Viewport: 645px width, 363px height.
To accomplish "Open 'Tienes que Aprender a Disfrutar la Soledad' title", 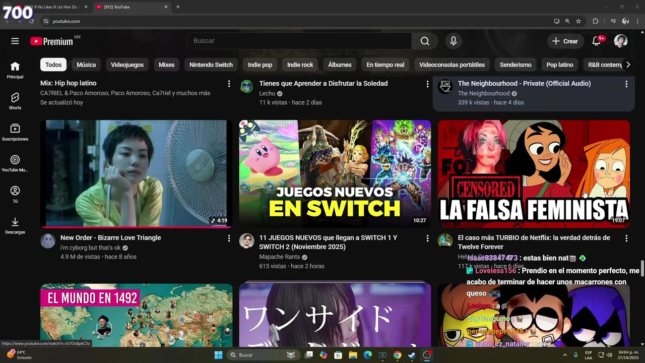I will pos(323,83).
